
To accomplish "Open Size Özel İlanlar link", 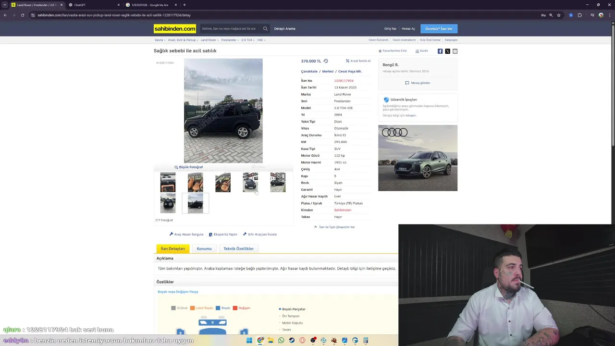I will tap(430, 40).
